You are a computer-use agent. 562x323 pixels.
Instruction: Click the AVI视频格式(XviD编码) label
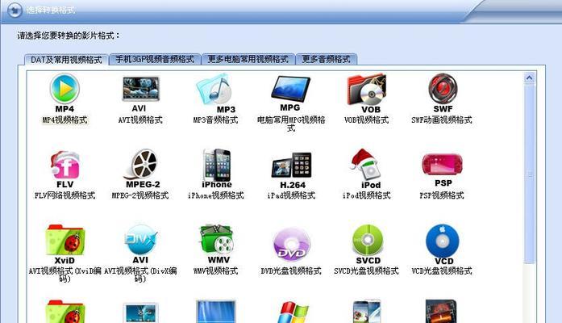tap(65, 275)
